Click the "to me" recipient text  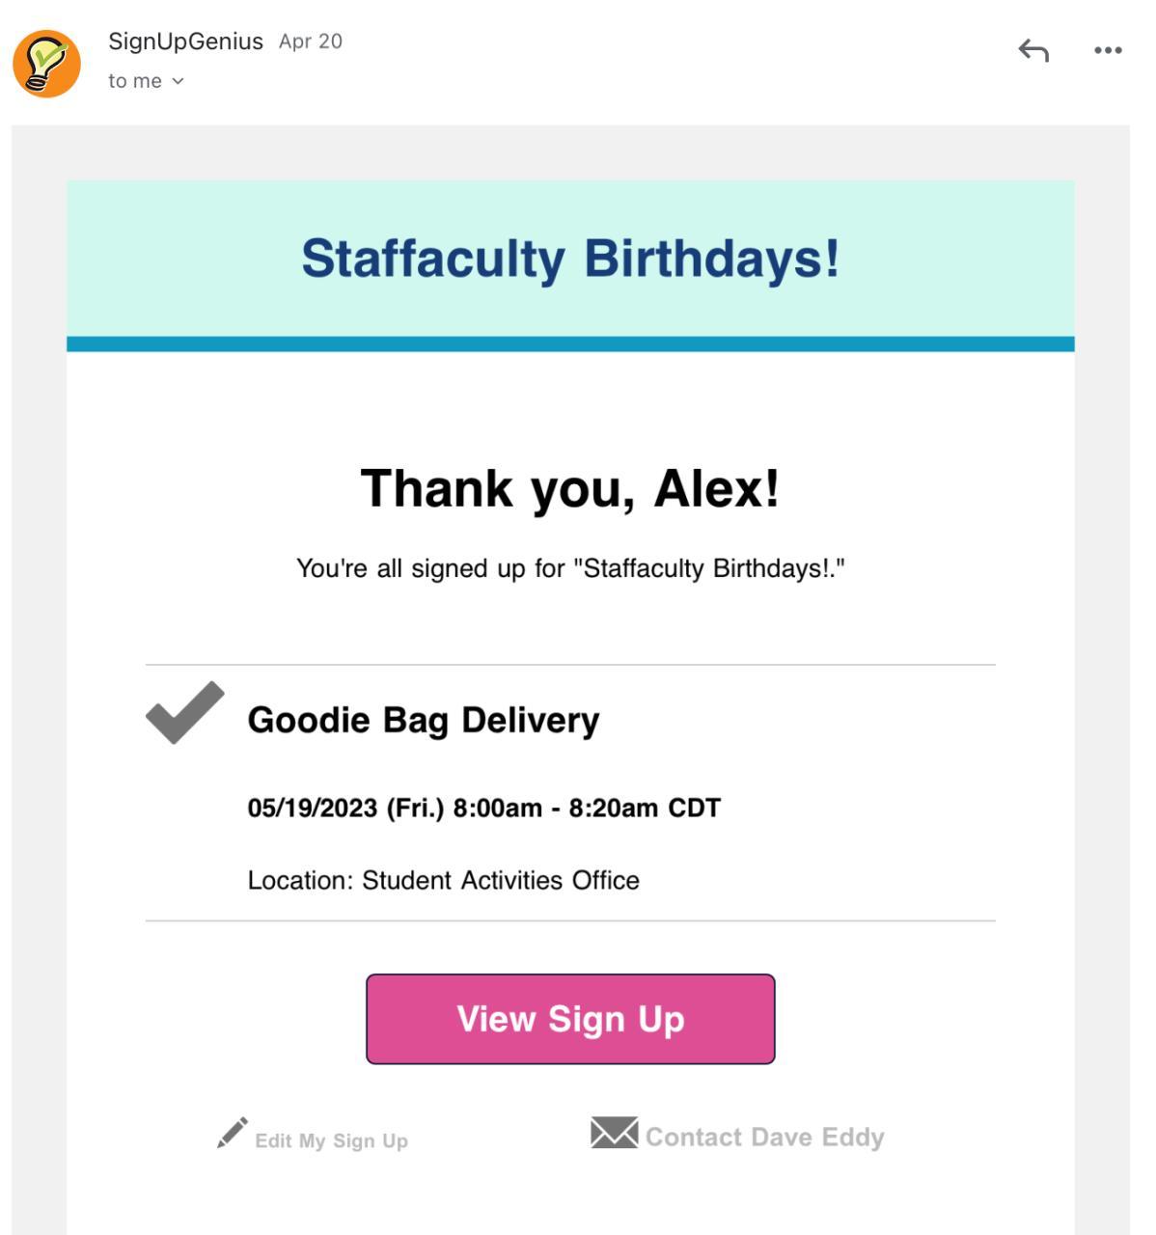(x=135, y=82)
